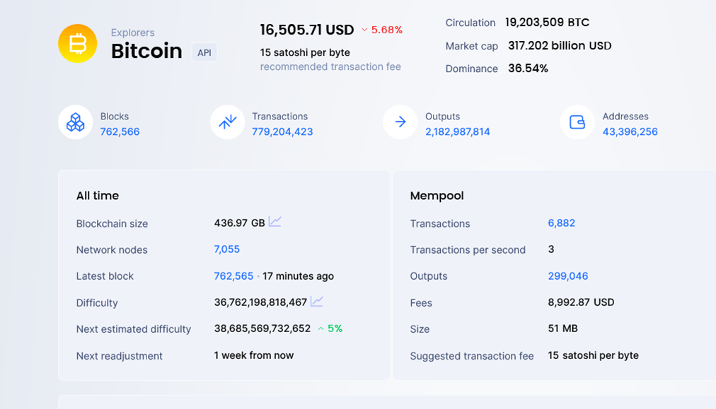Go to the Explorers breadcrumb link
The width and height of the screenshot is (716, 409).
coord(133,32)
